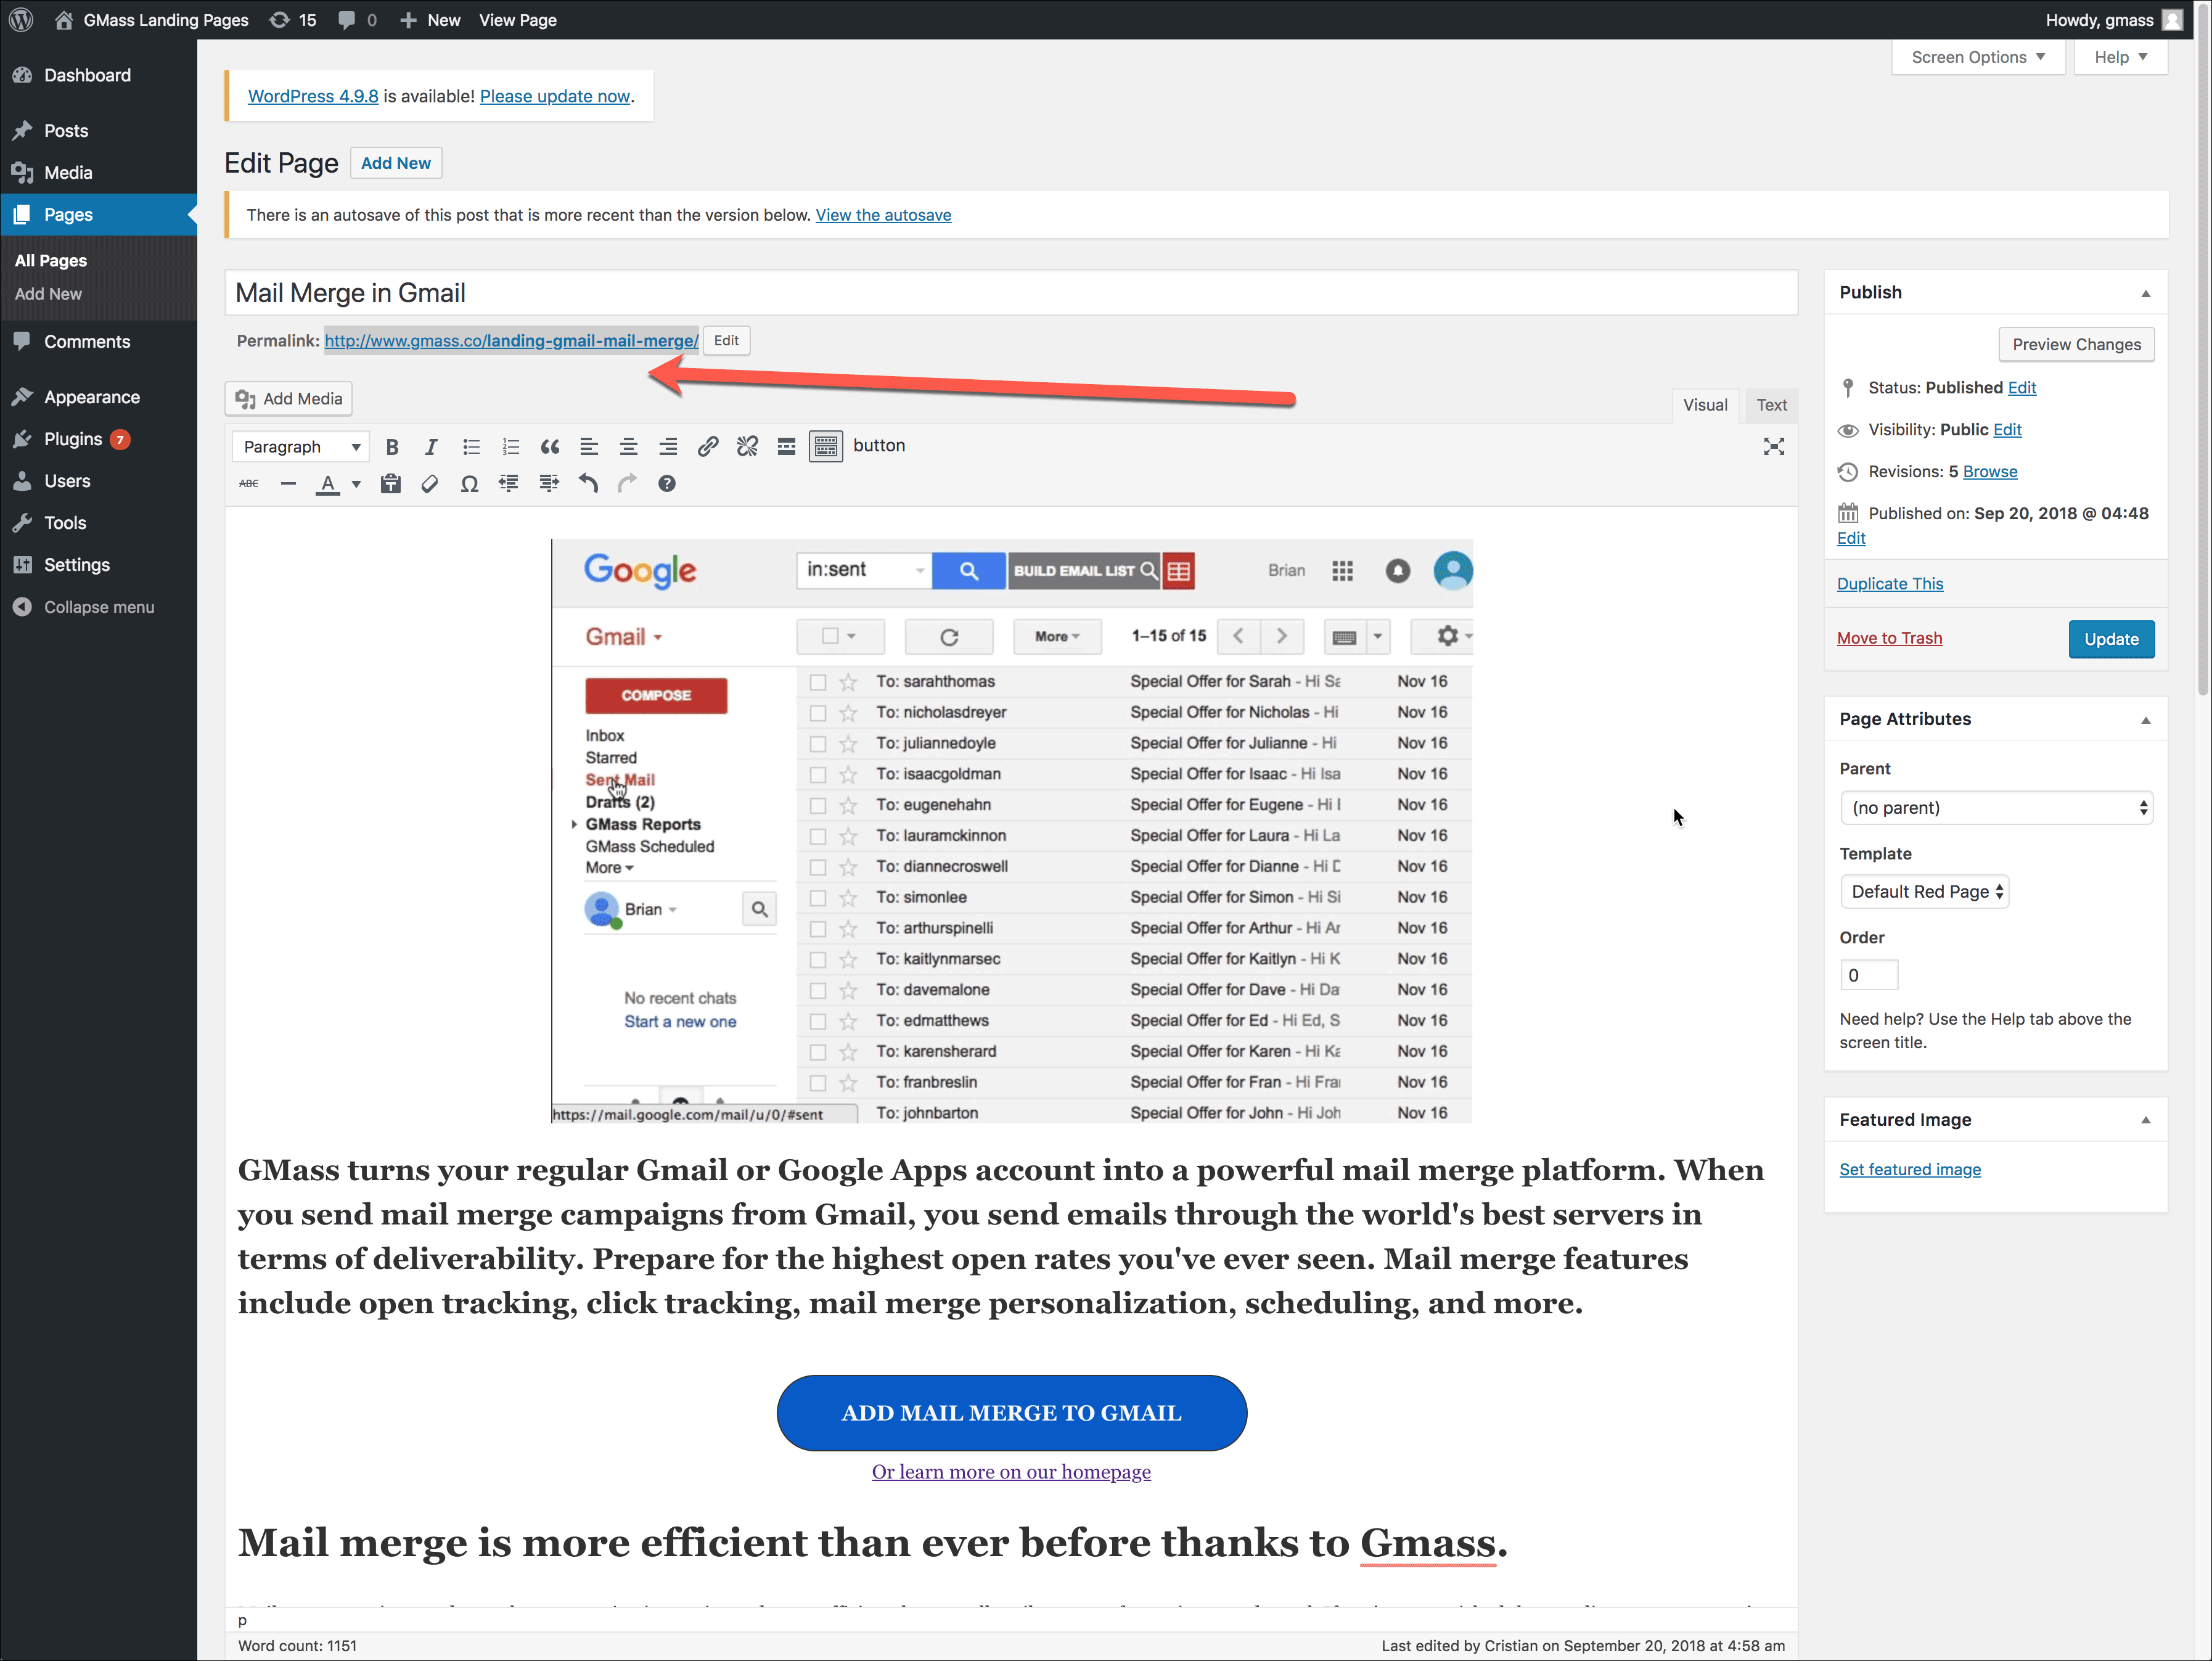Screen dimensions: 2212x1661
Task: Click the special character omega icon
Action: [469, 485]
